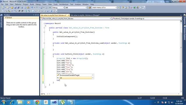The image size is (186, 105).
Task: Click the New Project toolbar icon
Action: (3, 8)
